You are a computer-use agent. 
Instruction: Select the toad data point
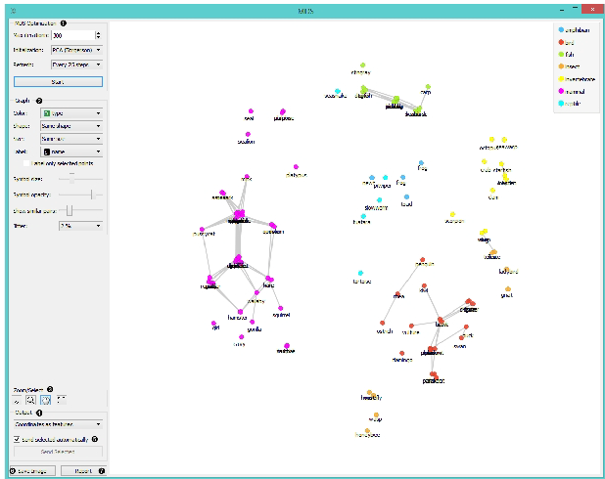[406, 196]
